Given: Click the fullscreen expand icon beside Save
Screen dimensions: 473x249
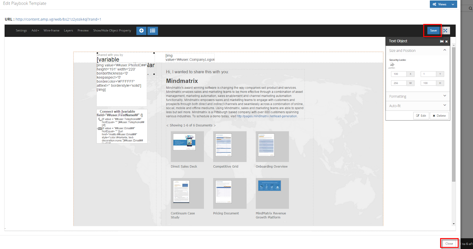Looking at the screenshot, I should click(445, 31).
